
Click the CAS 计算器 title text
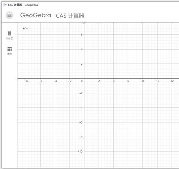[x=70, y=16]
